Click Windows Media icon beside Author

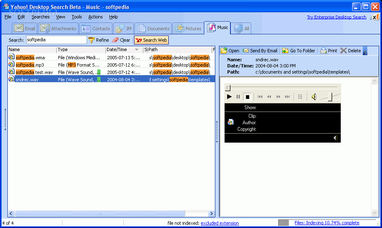230,122
